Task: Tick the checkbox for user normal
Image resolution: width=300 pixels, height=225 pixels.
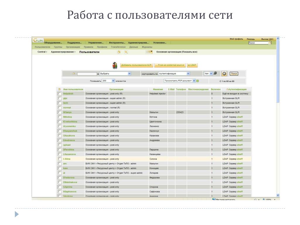Action: 60,108
